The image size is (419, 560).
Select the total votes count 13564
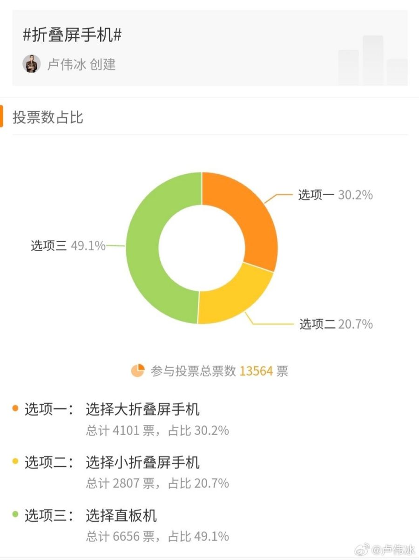pyautogui.click(x=256, y=371)
